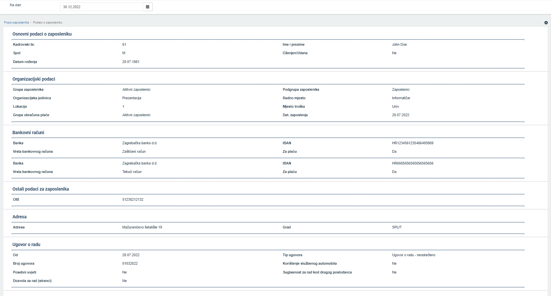This screenshot has width=551, height=296.
Task: Click the Radno mjesto value Informatičar
Action: [401, 98]
